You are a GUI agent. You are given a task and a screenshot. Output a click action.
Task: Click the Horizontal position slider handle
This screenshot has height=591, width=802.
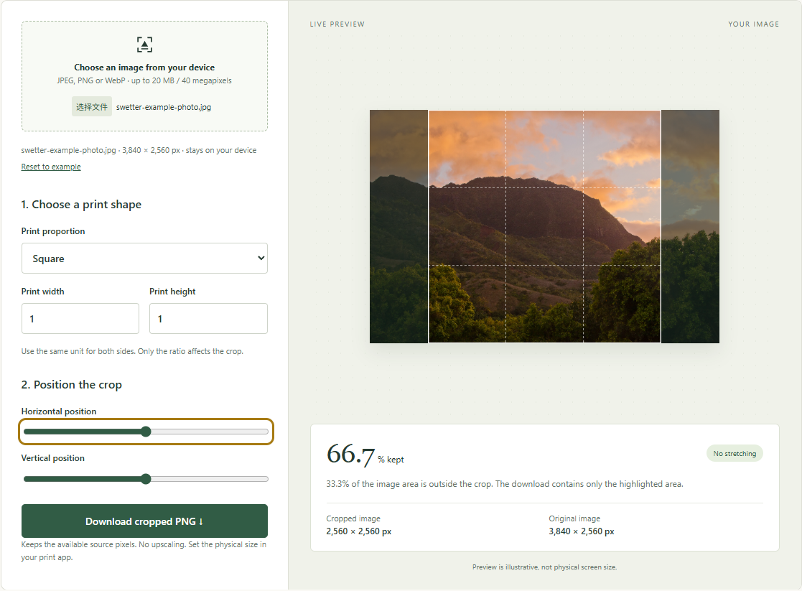(x=146, y=432)
